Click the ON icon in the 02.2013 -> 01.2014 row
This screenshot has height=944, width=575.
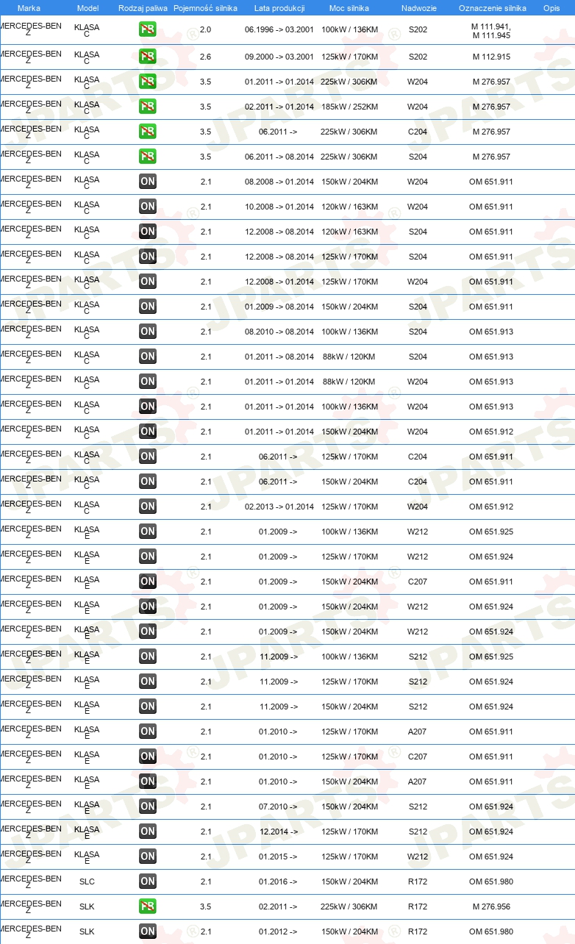pos(148,507)
